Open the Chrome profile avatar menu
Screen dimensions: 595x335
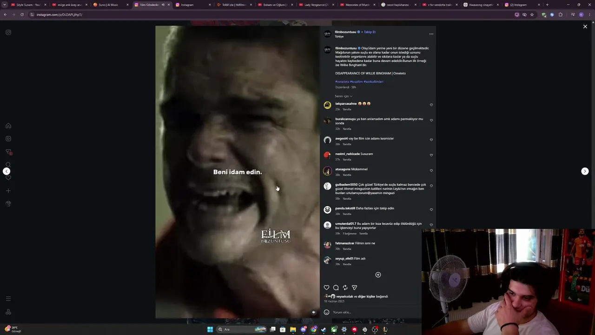[x=581, y=14]
